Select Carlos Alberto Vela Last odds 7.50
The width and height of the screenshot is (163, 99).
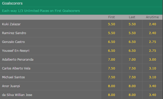132,68
